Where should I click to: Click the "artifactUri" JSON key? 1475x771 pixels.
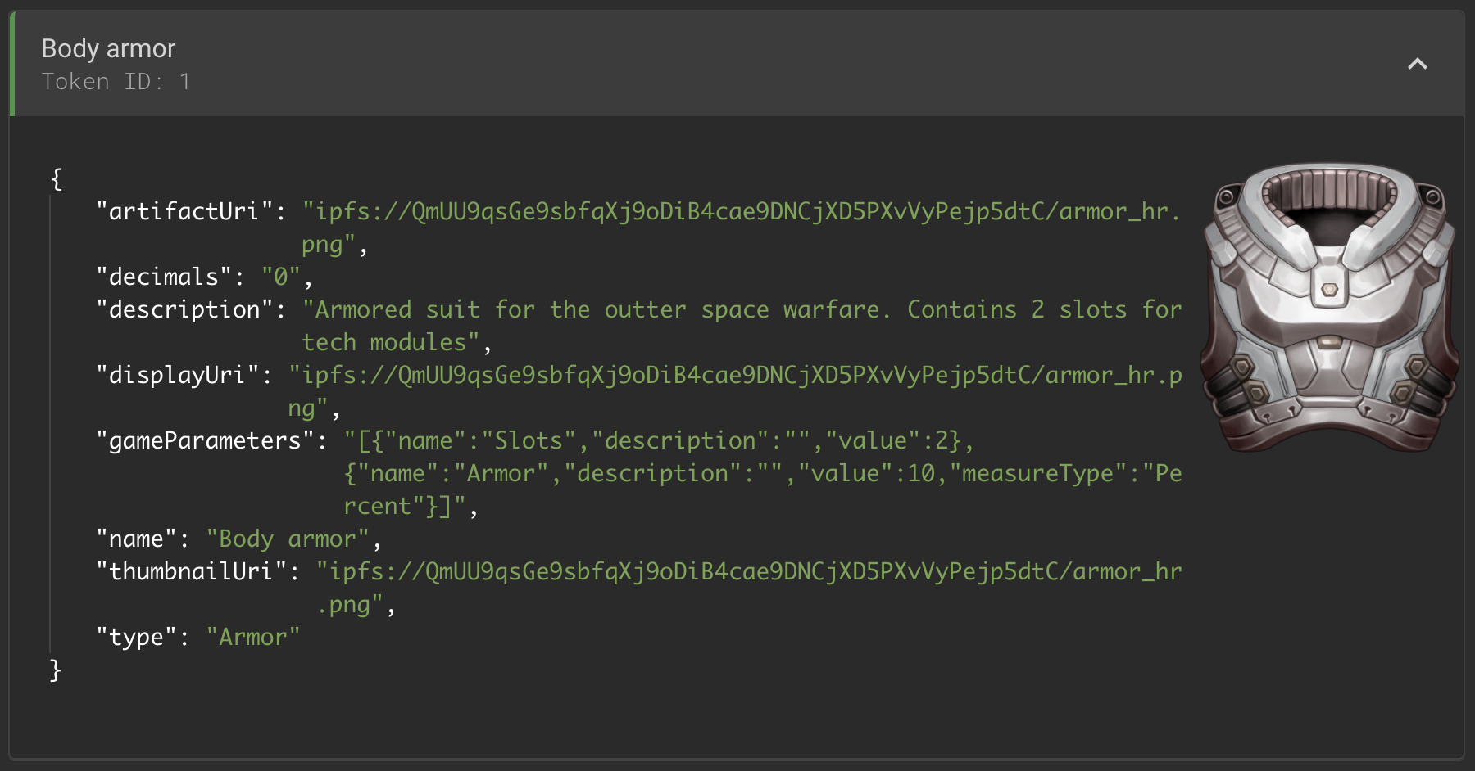coord(189,211)
